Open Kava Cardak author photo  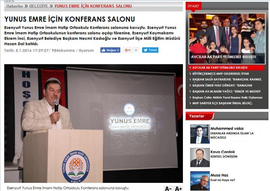click(200, 157)
